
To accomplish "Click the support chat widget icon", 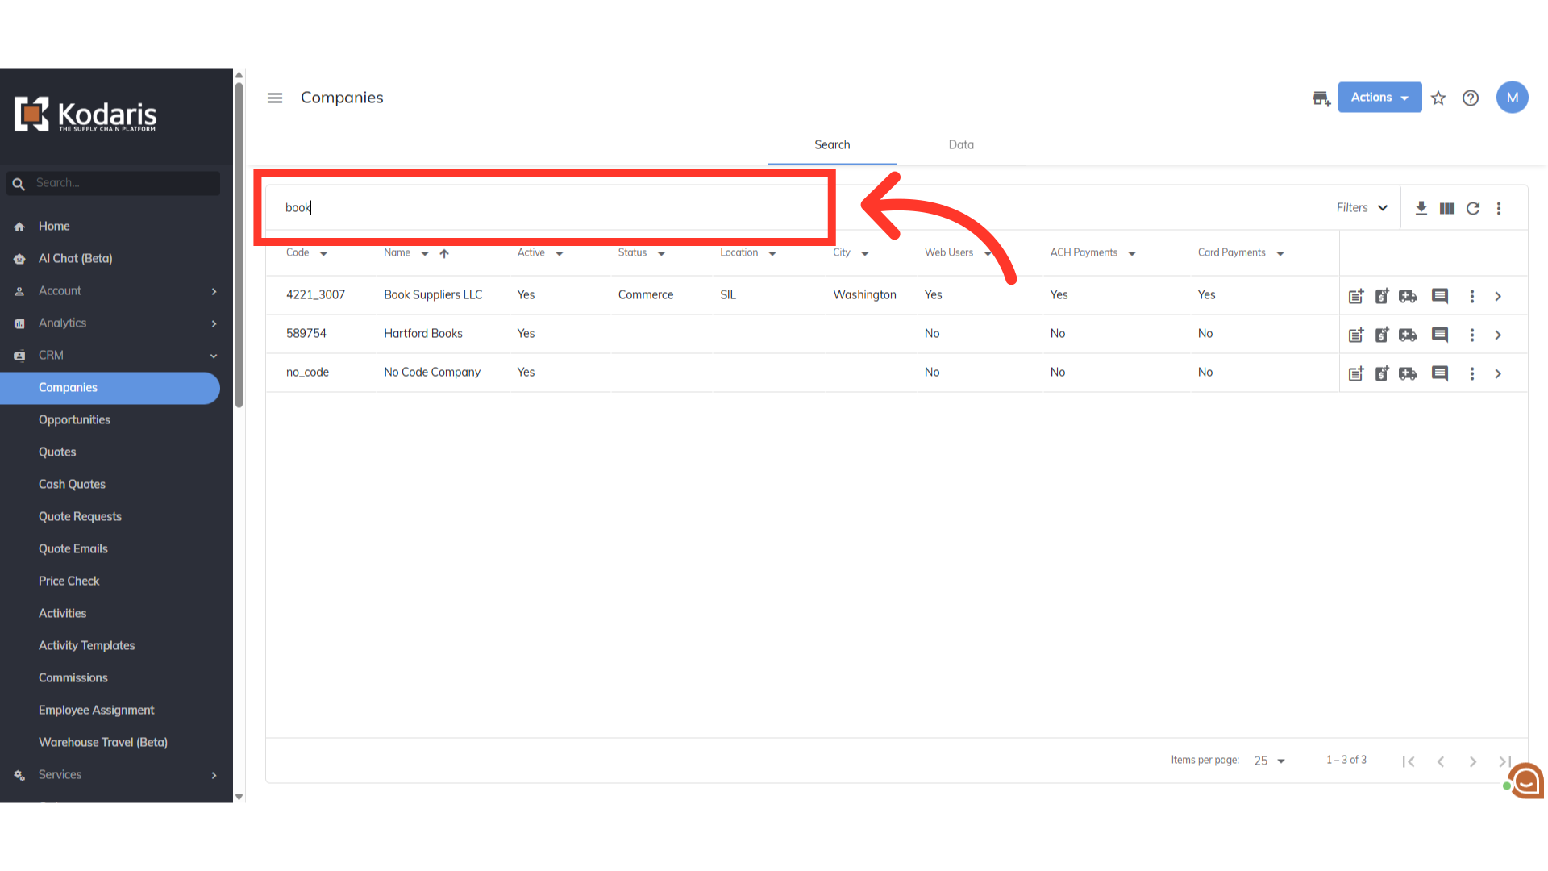I will tap(1525, 781).
